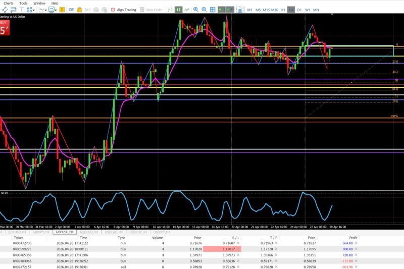Close position with profit 564.00
Viewport: 404px width, 269px height.
tap(356, 243)
